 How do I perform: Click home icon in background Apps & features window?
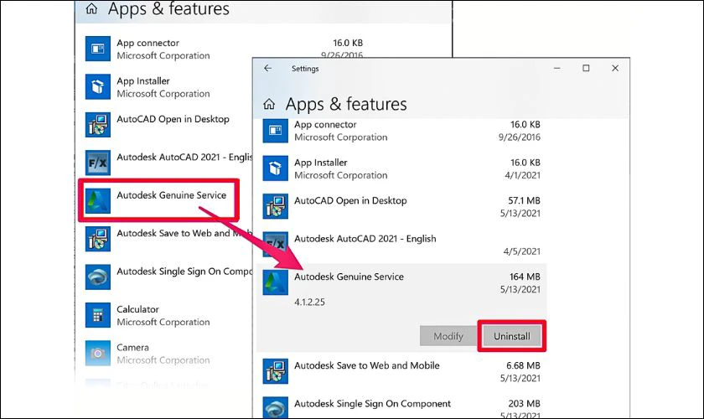pos(91,8)
